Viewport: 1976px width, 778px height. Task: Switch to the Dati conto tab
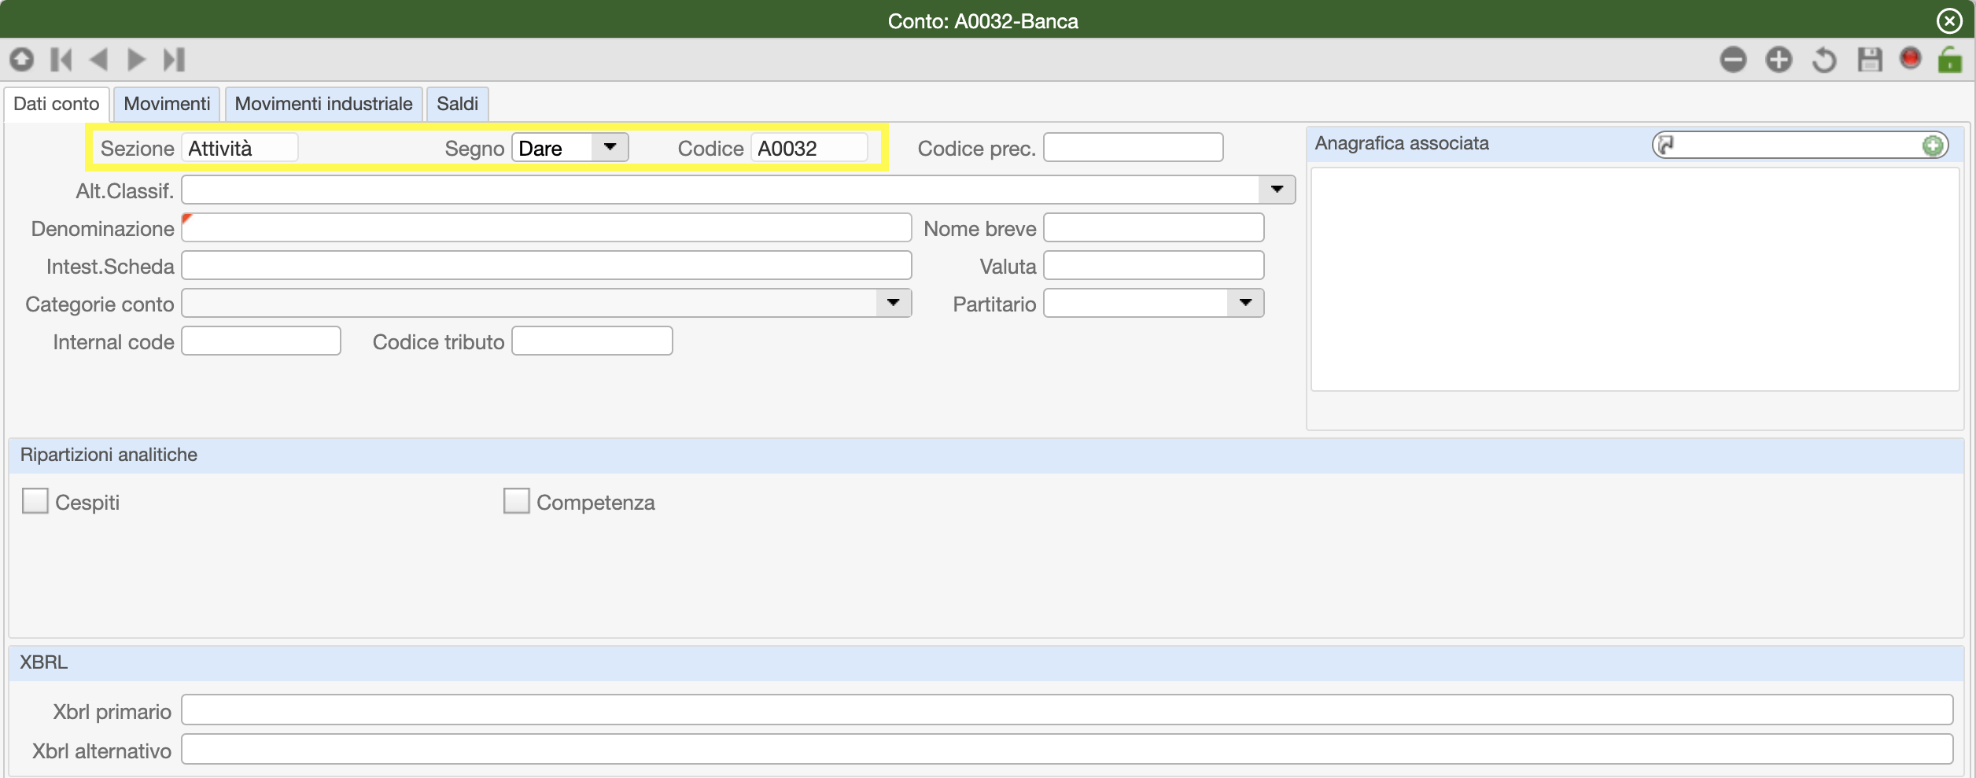(x=57, y=104)
